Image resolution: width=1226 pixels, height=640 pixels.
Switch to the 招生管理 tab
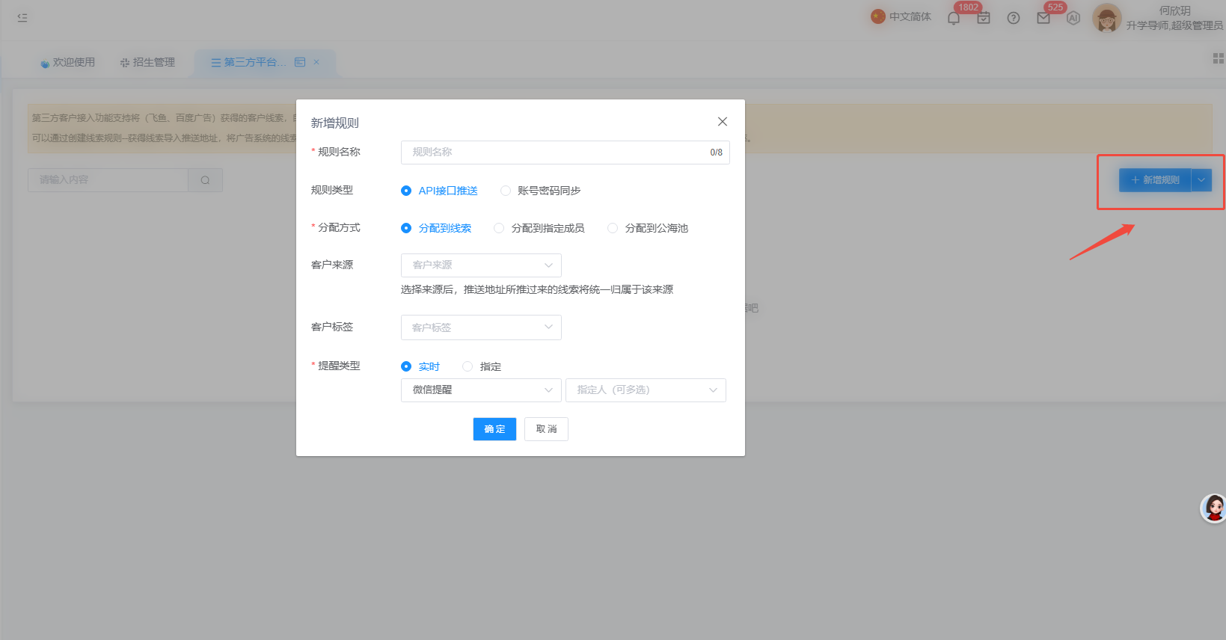point(147,63)
